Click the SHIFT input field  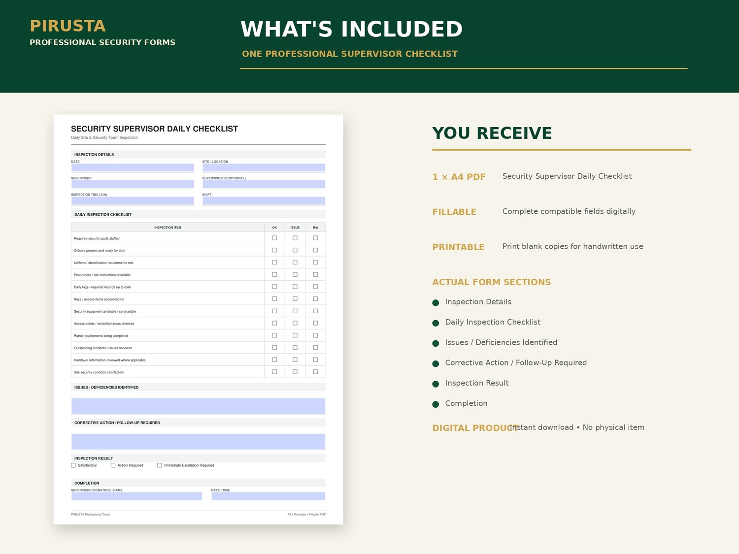click(x=264, y=201)
